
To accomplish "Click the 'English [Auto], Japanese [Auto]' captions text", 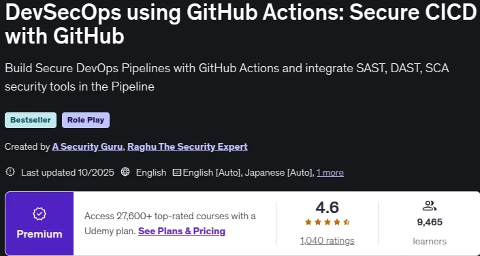I will [248, 173].
